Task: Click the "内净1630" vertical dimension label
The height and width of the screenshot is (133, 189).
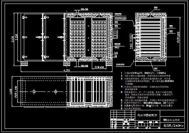Action: [178, 37]
